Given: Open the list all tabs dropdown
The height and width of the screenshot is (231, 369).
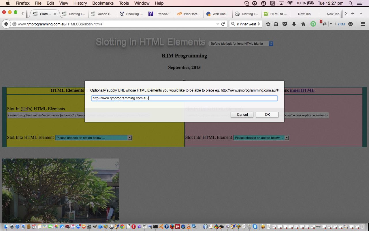Looking at the screenshot, I should pos(361,14).
